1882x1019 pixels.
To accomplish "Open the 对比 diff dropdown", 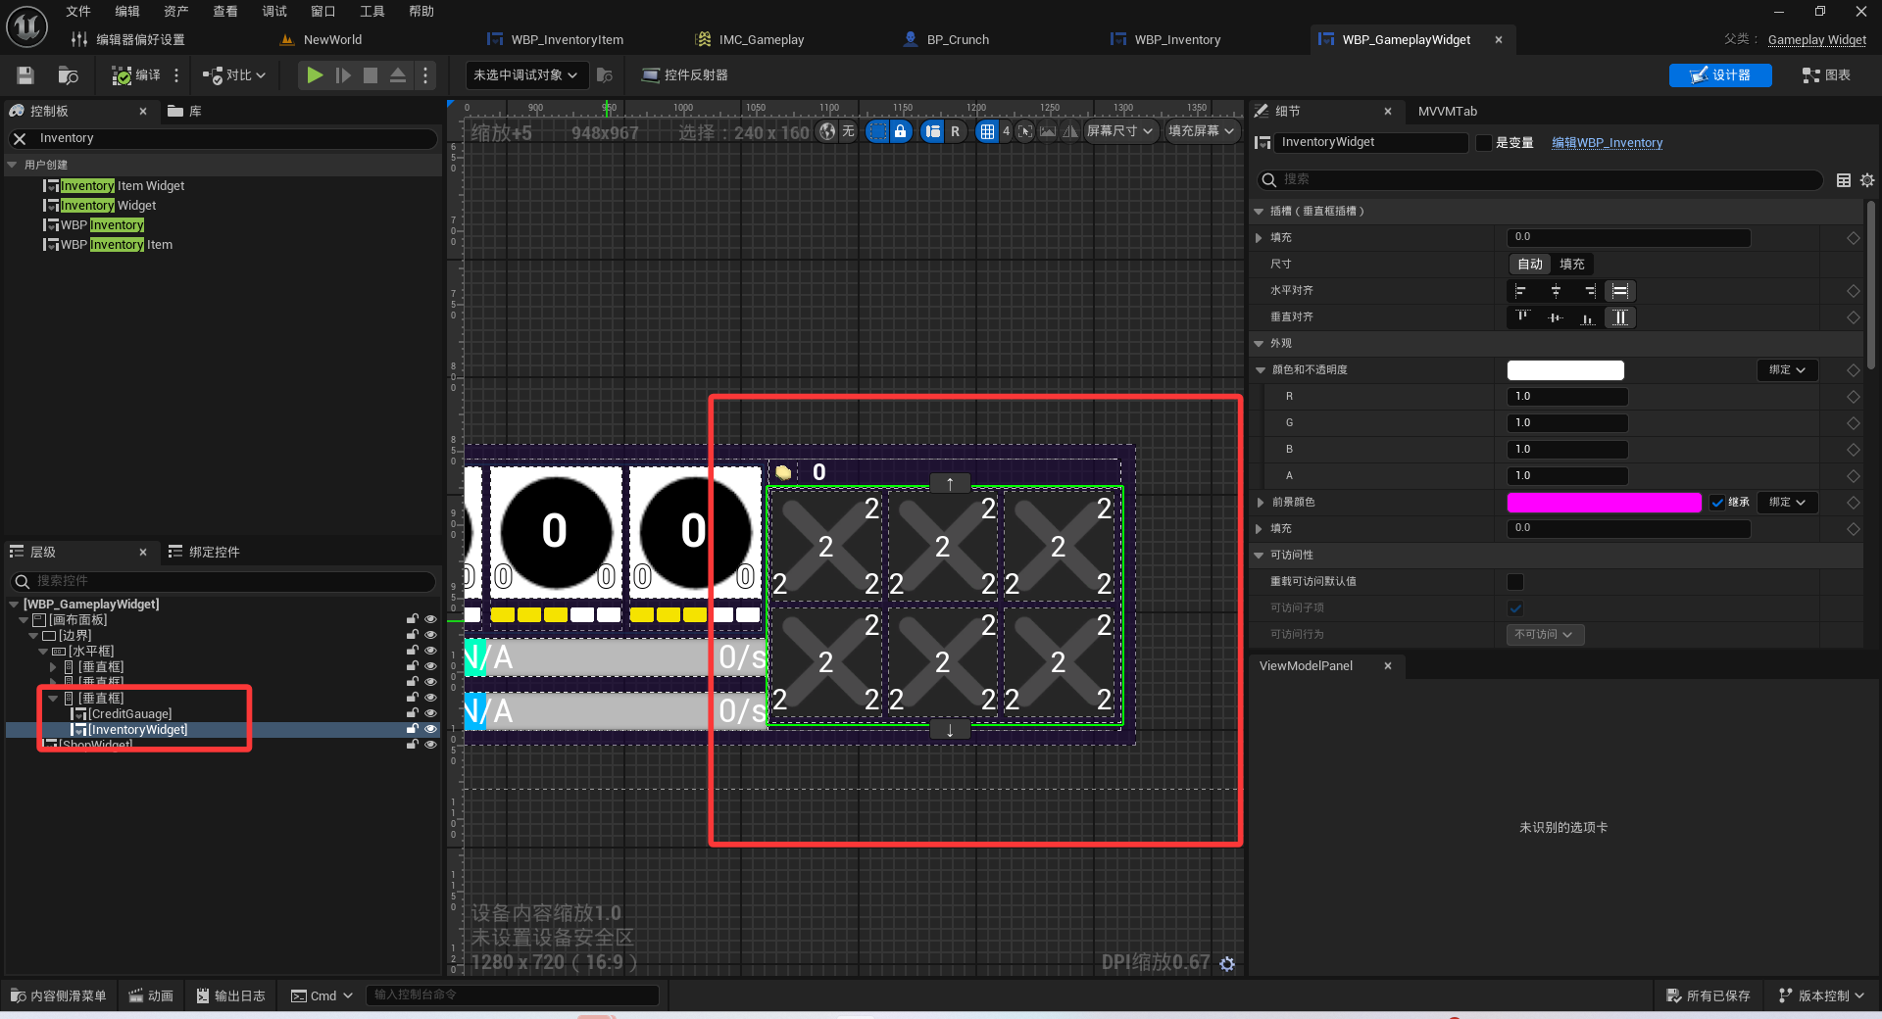I will point(234,75).
